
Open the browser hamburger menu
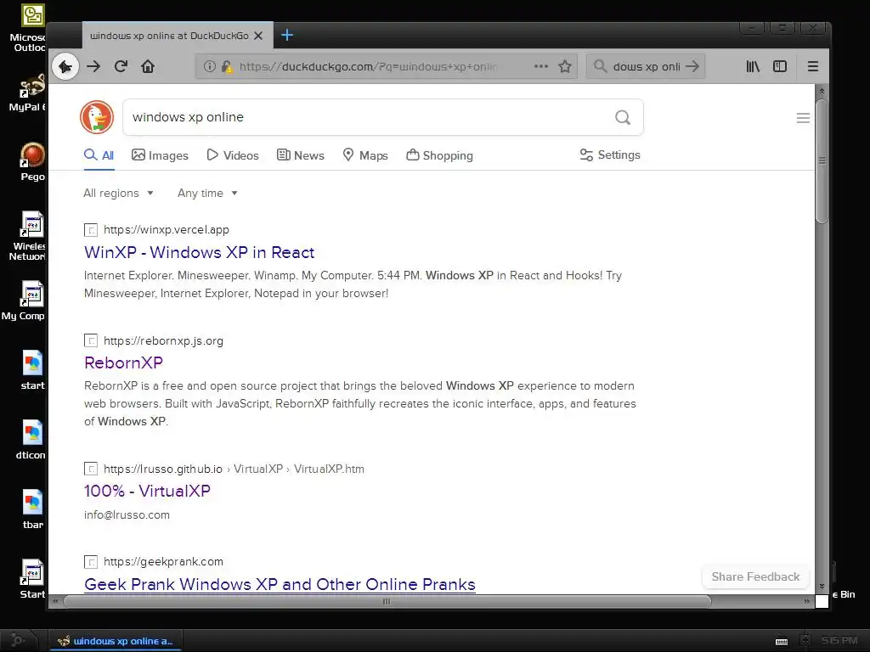point(813,66)
